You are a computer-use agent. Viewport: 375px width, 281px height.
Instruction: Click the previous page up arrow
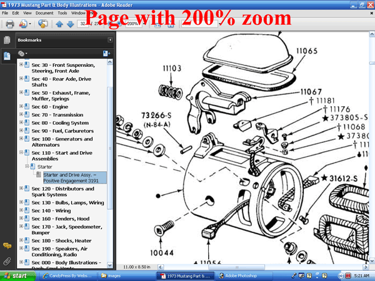pos(59,24)
